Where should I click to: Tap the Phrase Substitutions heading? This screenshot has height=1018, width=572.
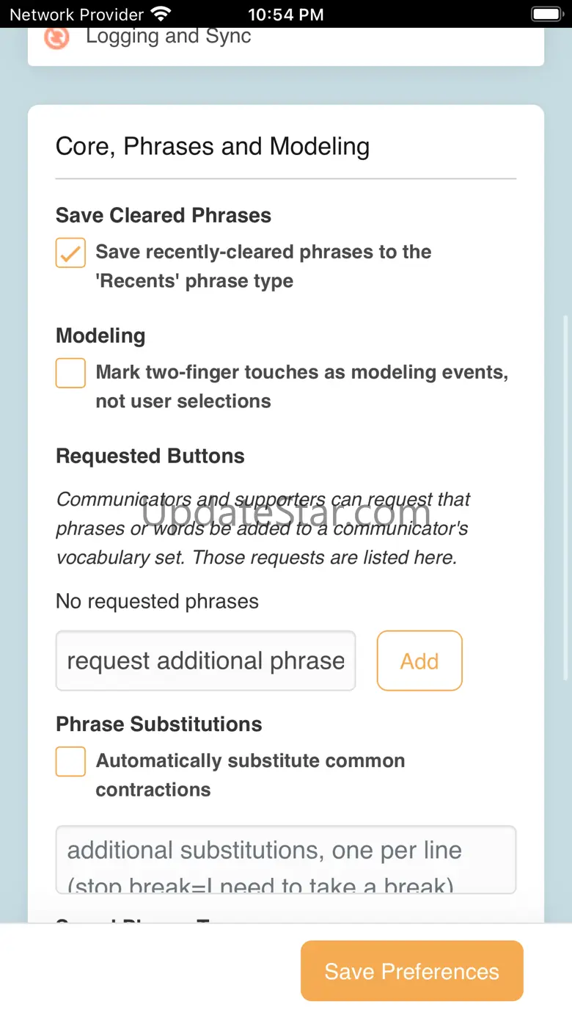pyautogui.click(x=159, y=724)
